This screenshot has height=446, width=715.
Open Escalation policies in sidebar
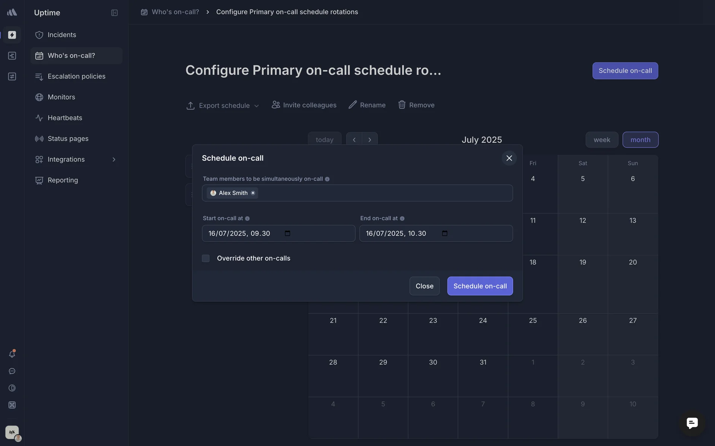tap(76, 76)
